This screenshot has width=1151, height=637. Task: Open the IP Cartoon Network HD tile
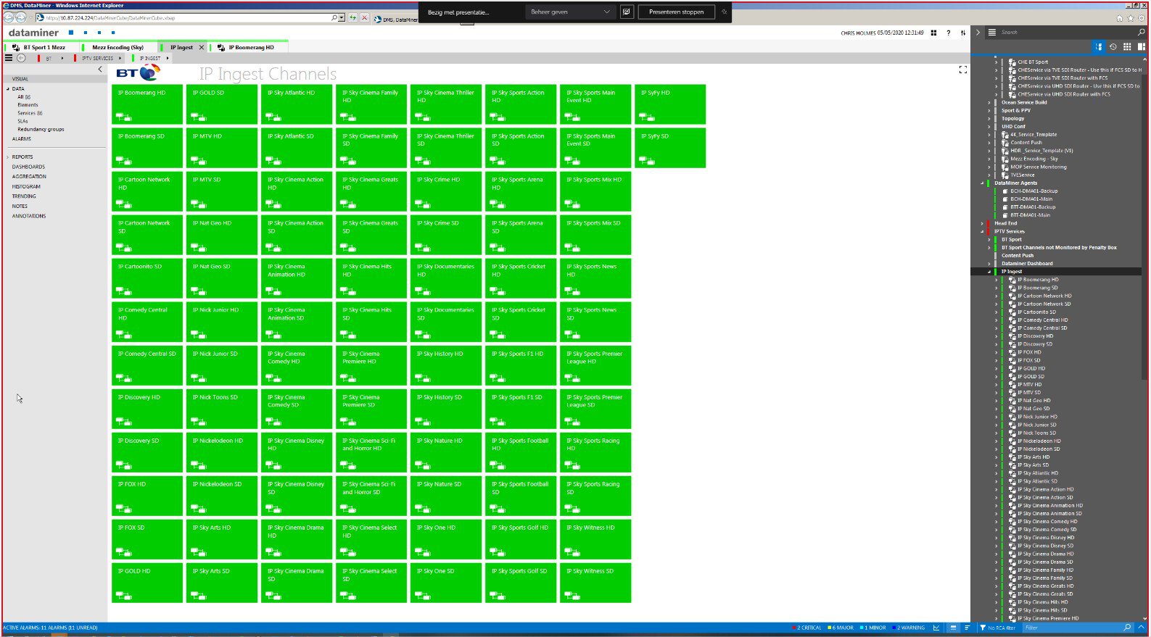tap(147, 191)
